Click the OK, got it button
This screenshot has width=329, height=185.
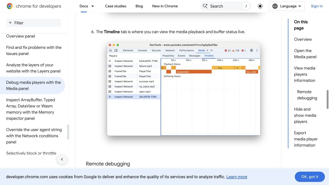[x=310, y=177]
